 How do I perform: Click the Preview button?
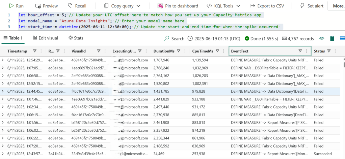tap(47, 6)
